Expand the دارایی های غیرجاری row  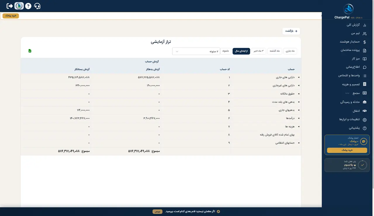pyautogui.click(x=299, y=86)
